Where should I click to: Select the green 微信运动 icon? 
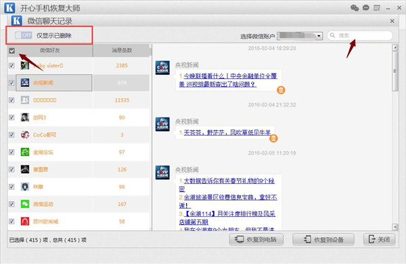[x=25, y=204]
